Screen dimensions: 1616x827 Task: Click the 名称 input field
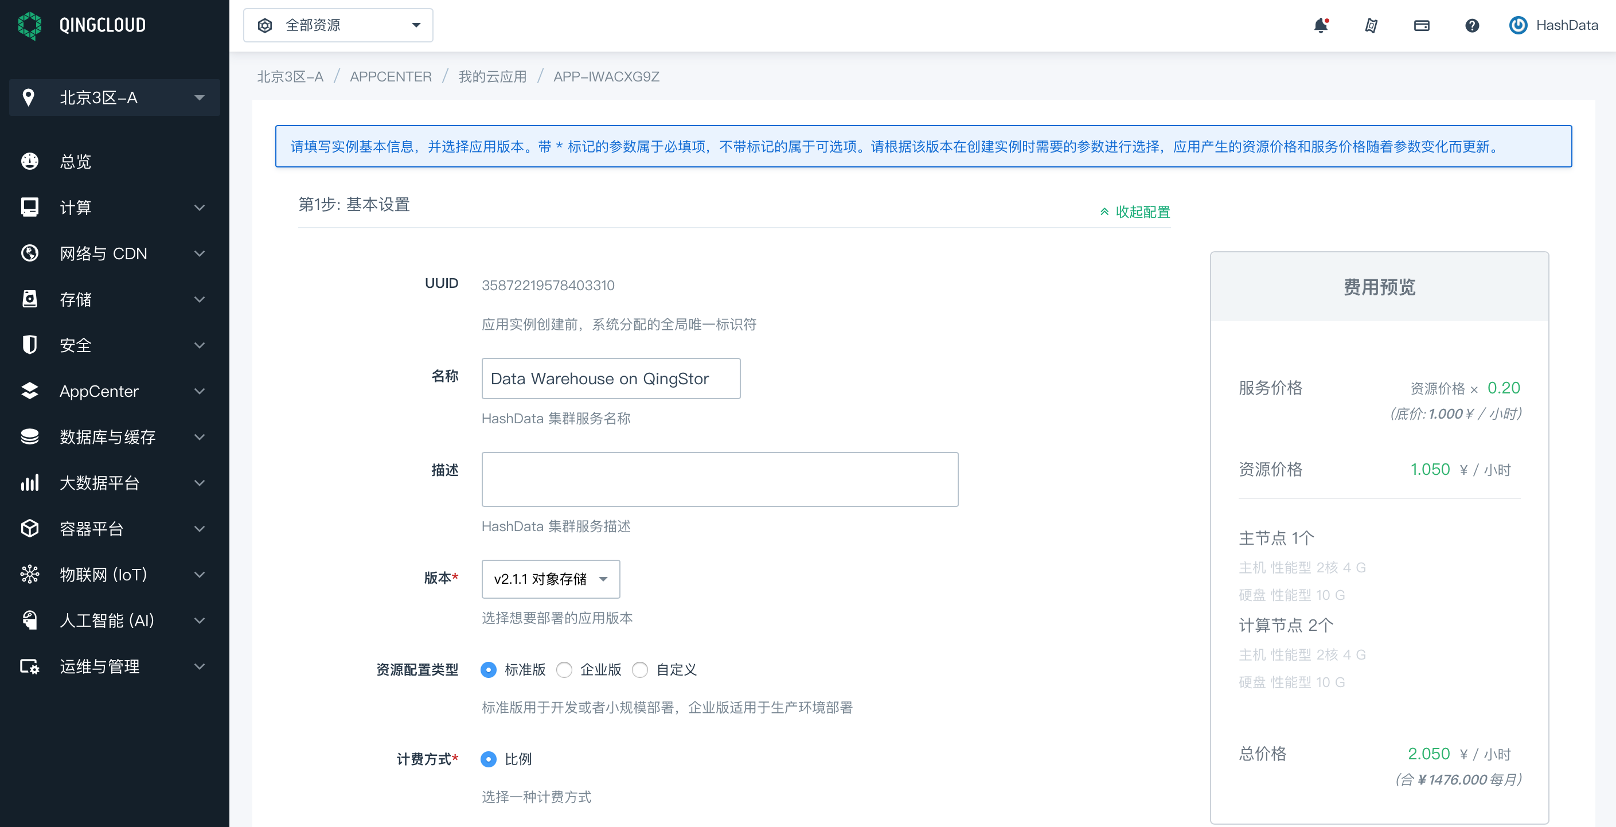point(610,378)
